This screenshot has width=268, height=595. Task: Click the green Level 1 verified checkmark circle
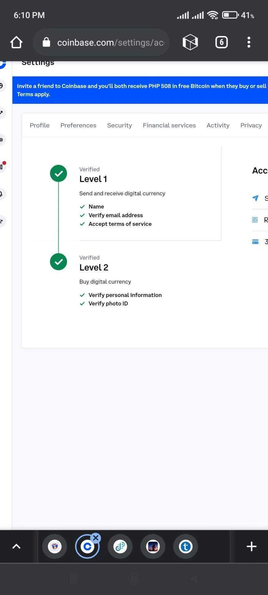[58, 174]
